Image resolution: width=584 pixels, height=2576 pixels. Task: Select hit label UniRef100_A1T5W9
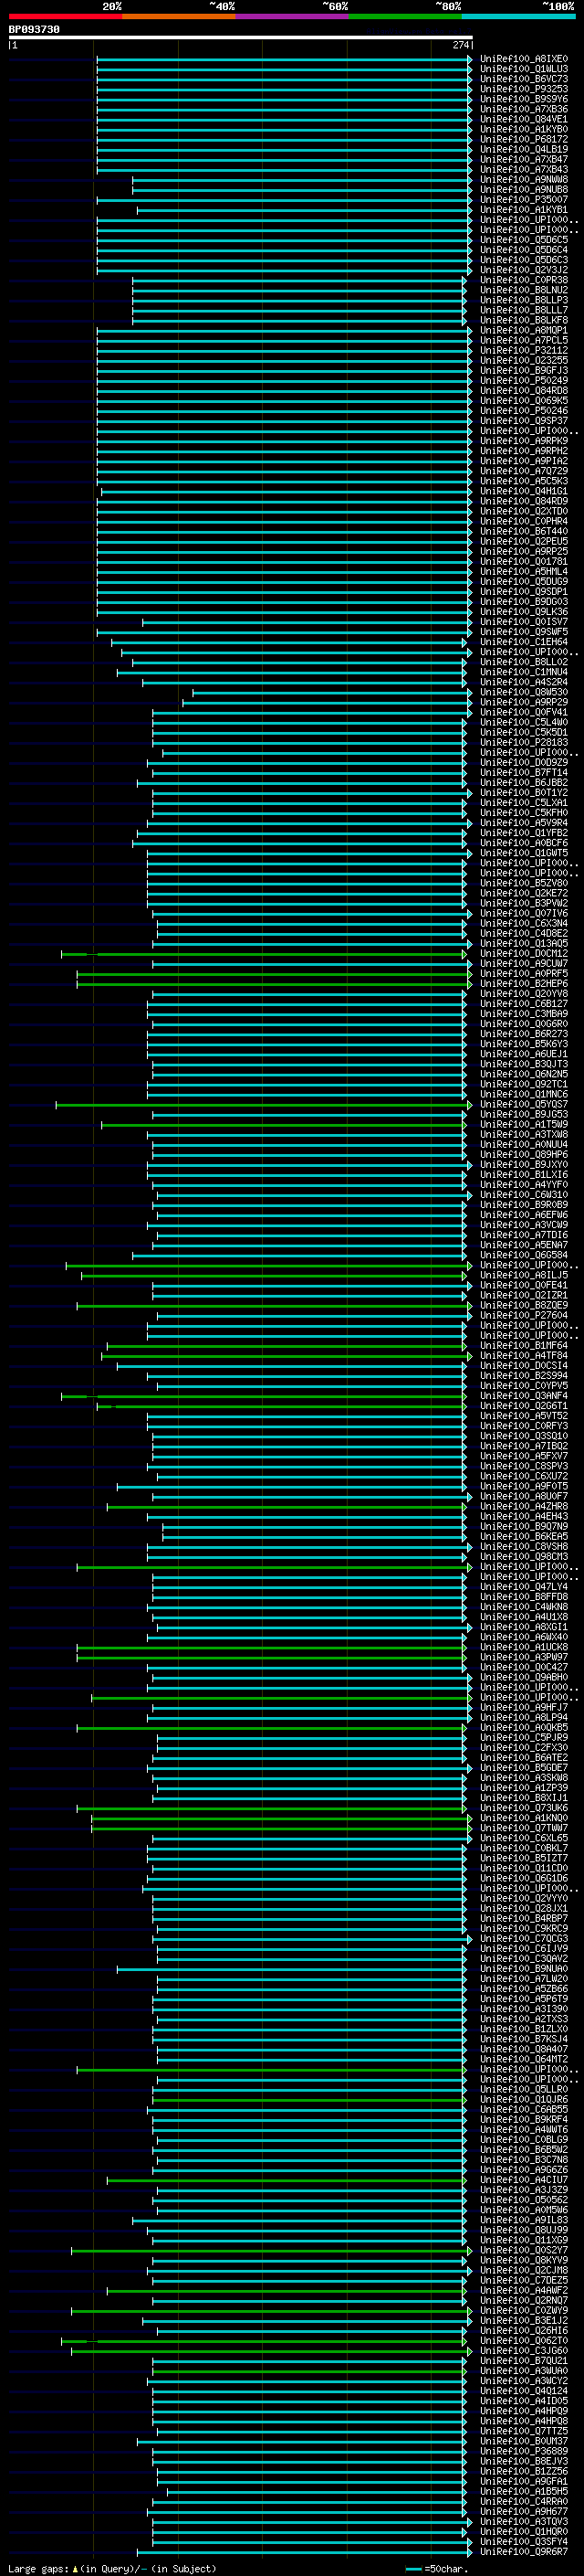524,1124
